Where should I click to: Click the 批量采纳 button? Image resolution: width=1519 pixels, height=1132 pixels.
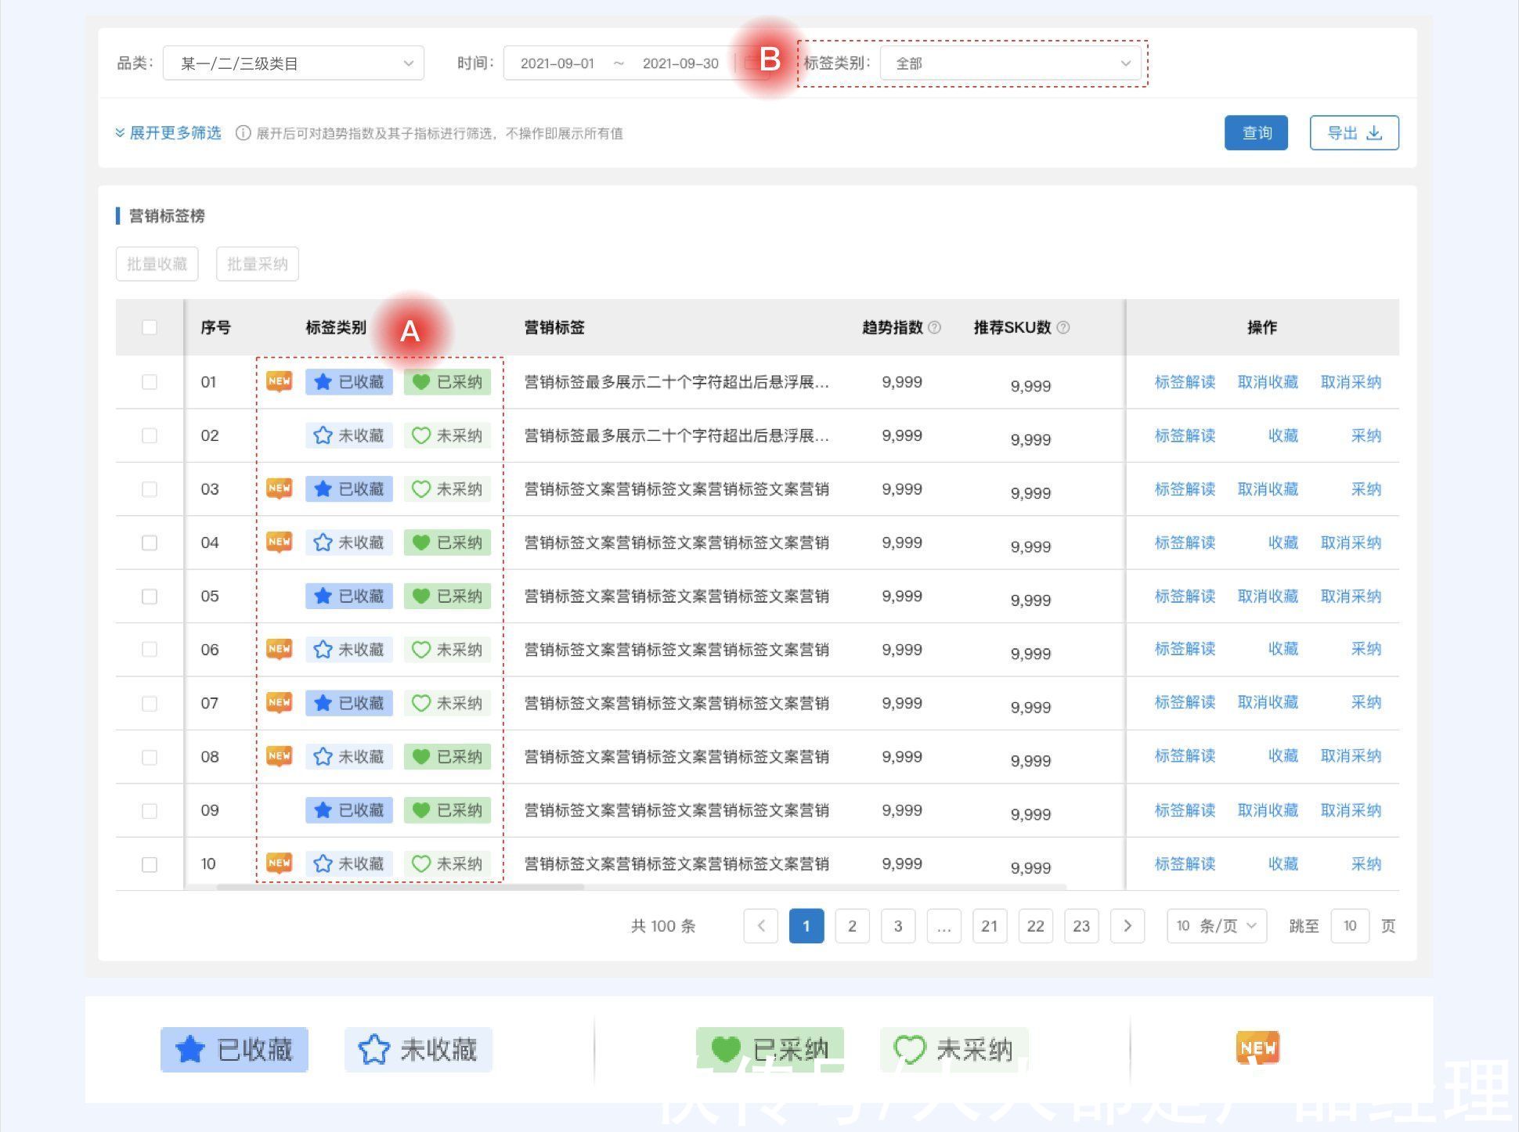[x=258, y=264]
